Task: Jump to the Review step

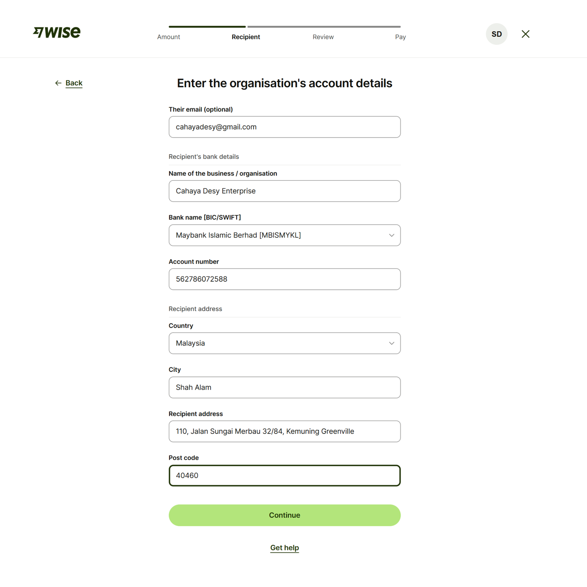Action: 323,37
